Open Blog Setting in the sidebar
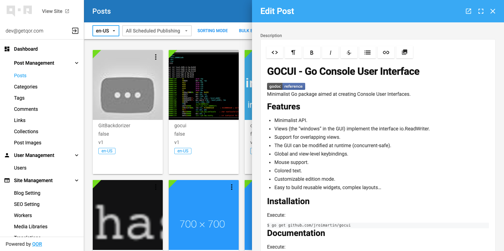 click(x=27, y=193)
